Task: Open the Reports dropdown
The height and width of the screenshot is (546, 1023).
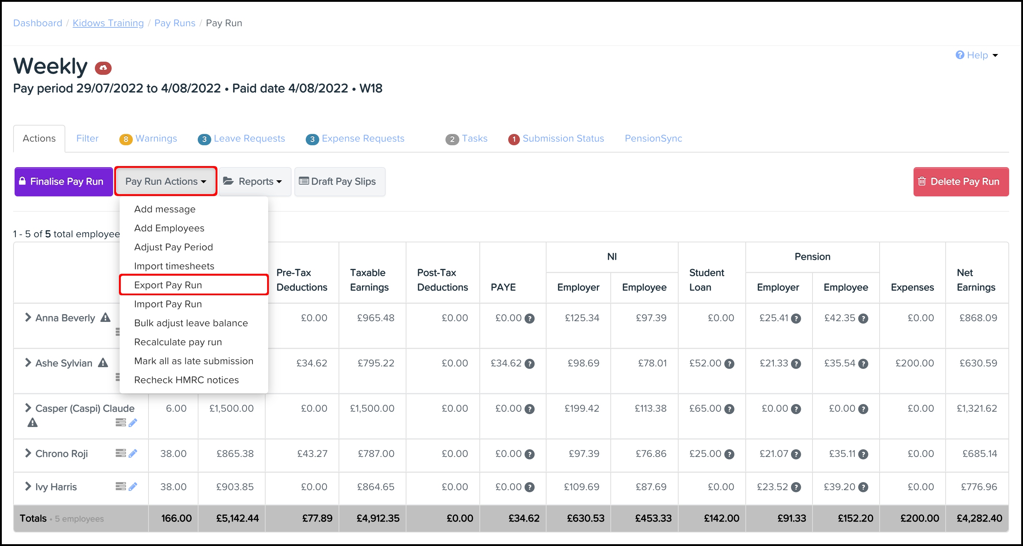Action: [x=255, y=182]
